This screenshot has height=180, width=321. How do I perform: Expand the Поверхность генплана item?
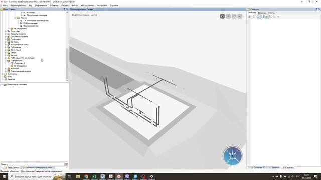tap(2, 84)
